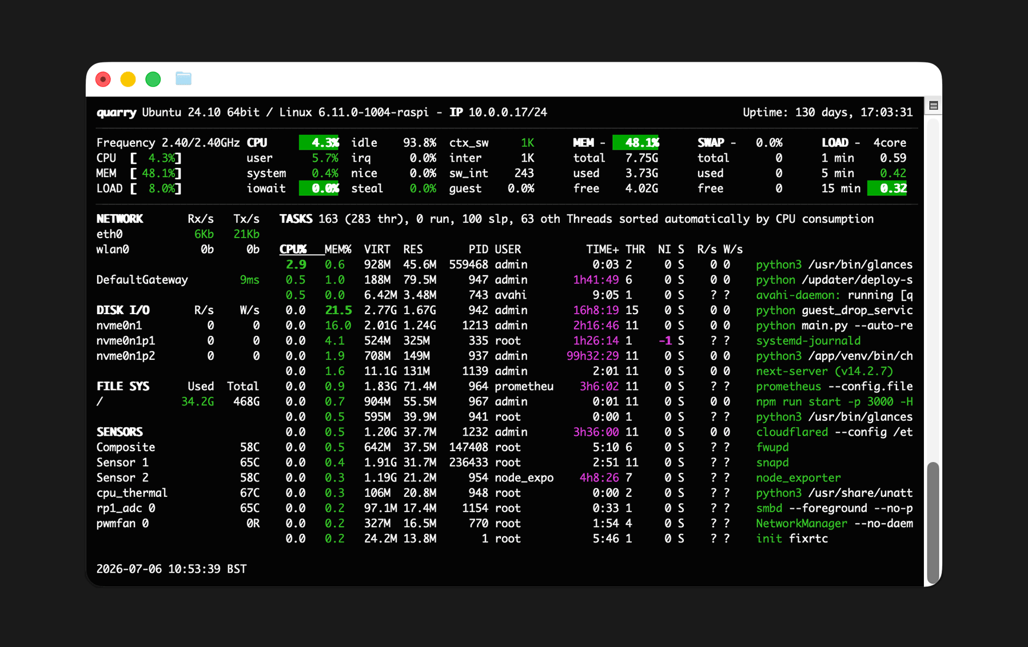Click the systemd-journald process

(808, 341)
